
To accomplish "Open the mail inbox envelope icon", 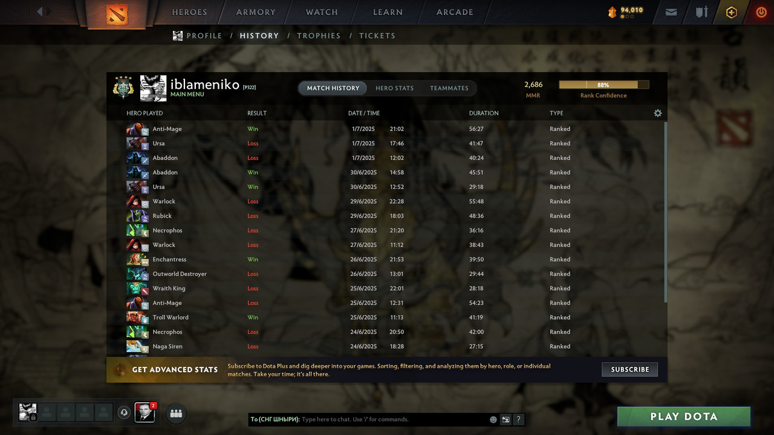I will click(x=671, y=12).
